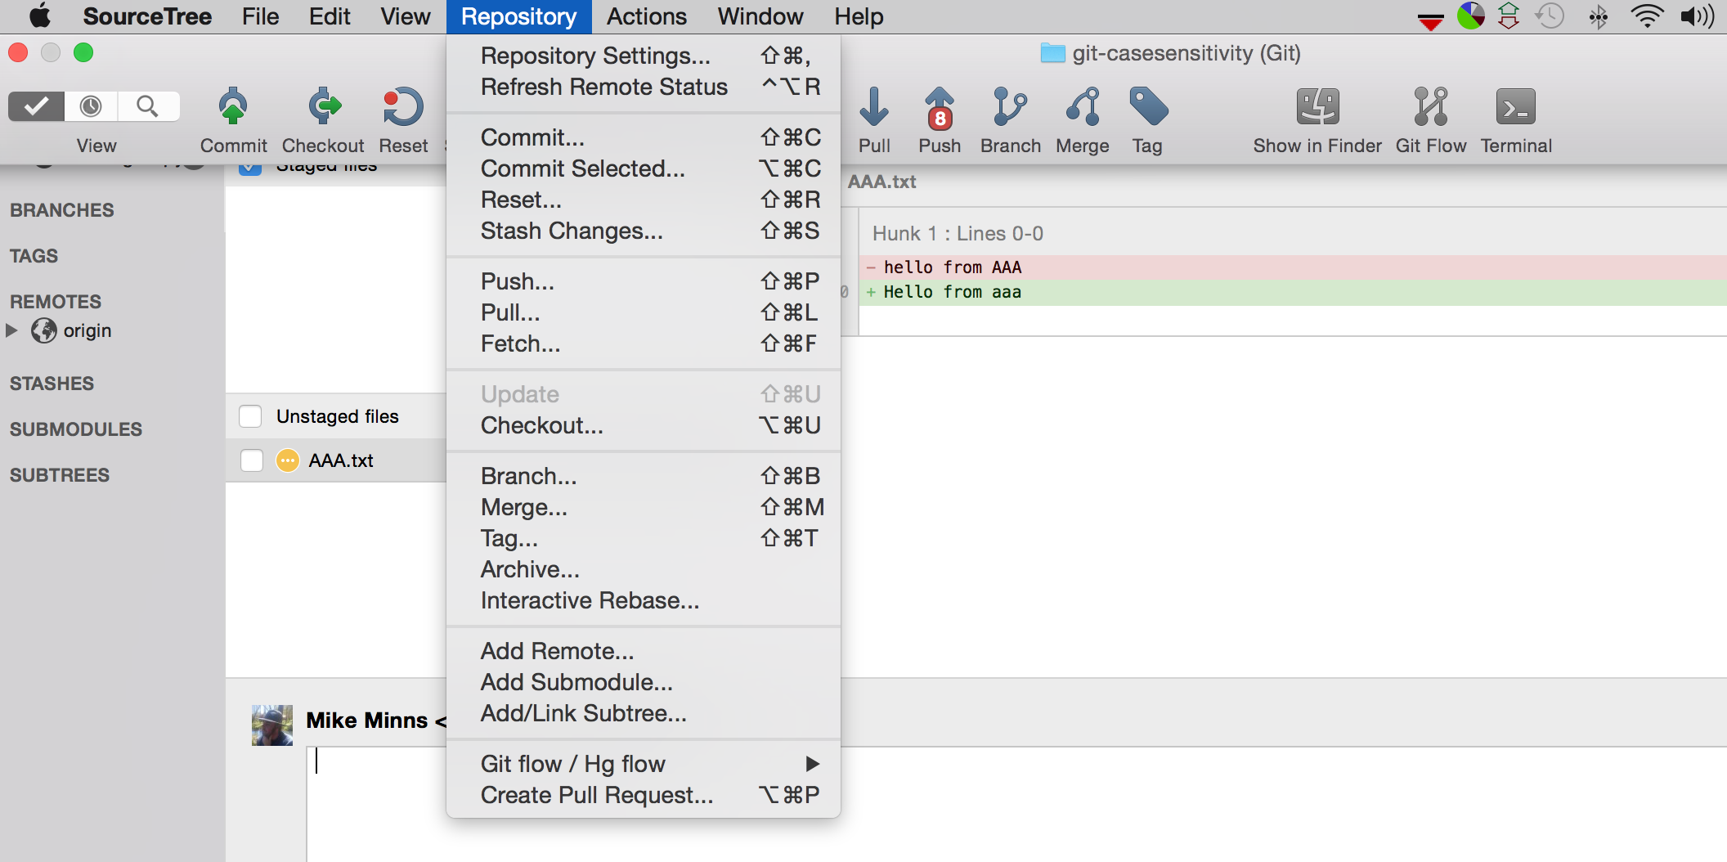Open the Actions menu

point(647,16)
